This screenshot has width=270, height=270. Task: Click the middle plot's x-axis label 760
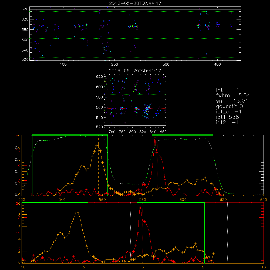coord(112,132)
